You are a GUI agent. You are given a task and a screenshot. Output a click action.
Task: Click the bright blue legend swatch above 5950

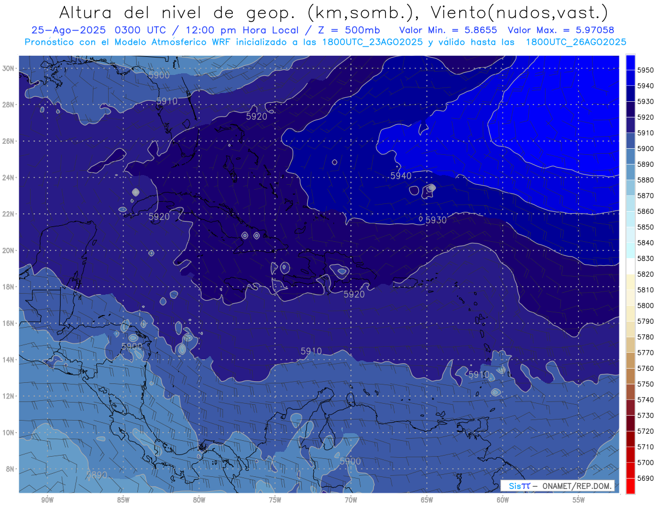click(630, 62)
